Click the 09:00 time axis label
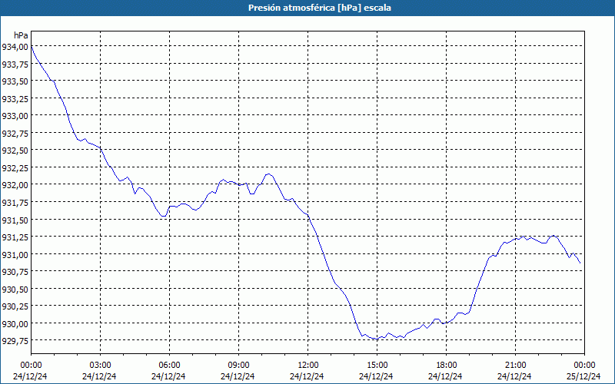 click(238, 366)
